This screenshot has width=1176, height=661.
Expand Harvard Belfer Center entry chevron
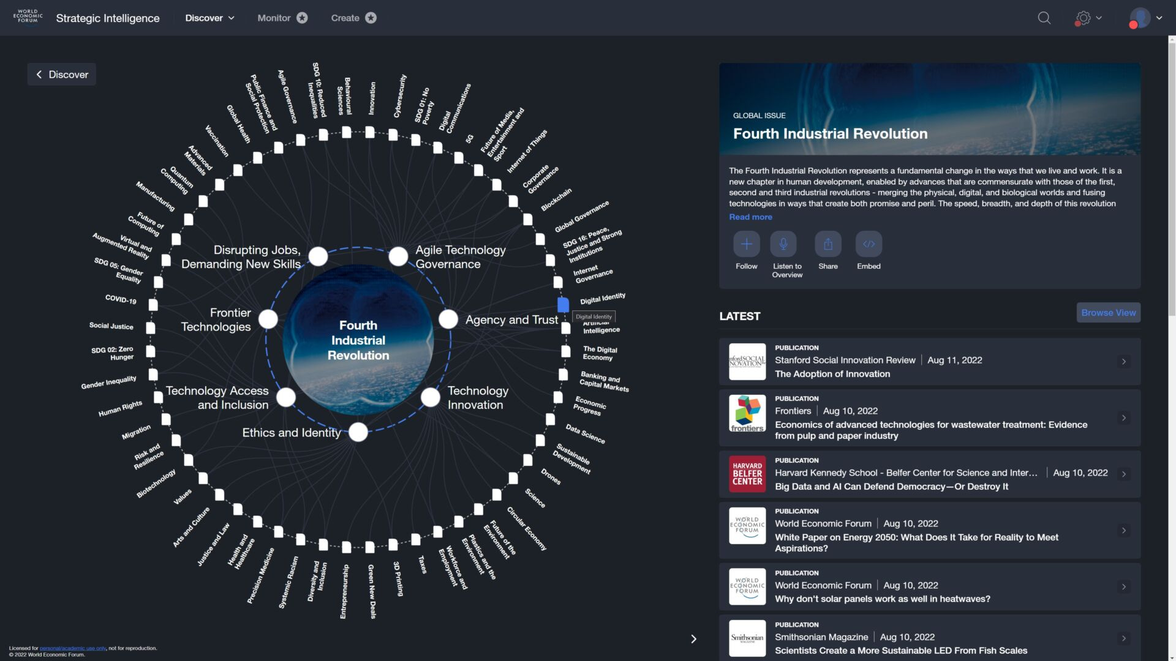click(1123, 474)
